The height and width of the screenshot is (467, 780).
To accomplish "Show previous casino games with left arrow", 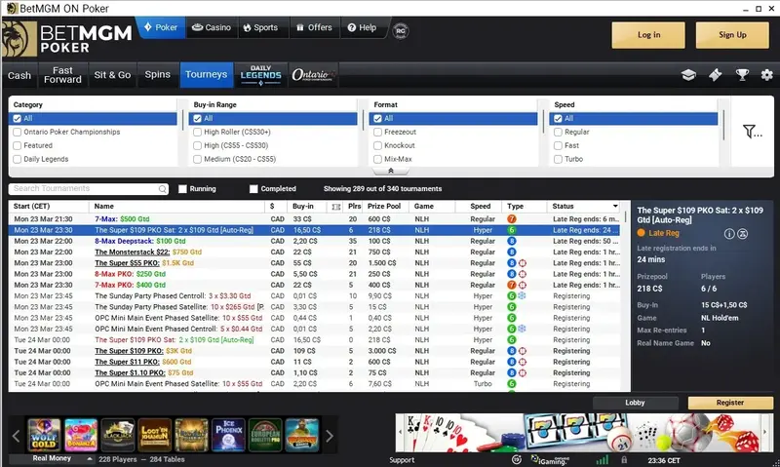I will 16,436.
